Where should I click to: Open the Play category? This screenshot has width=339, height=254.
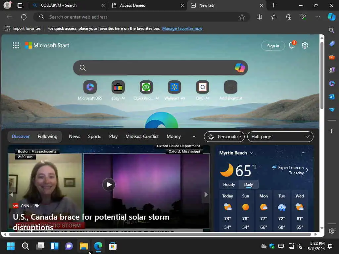(113, 137)
